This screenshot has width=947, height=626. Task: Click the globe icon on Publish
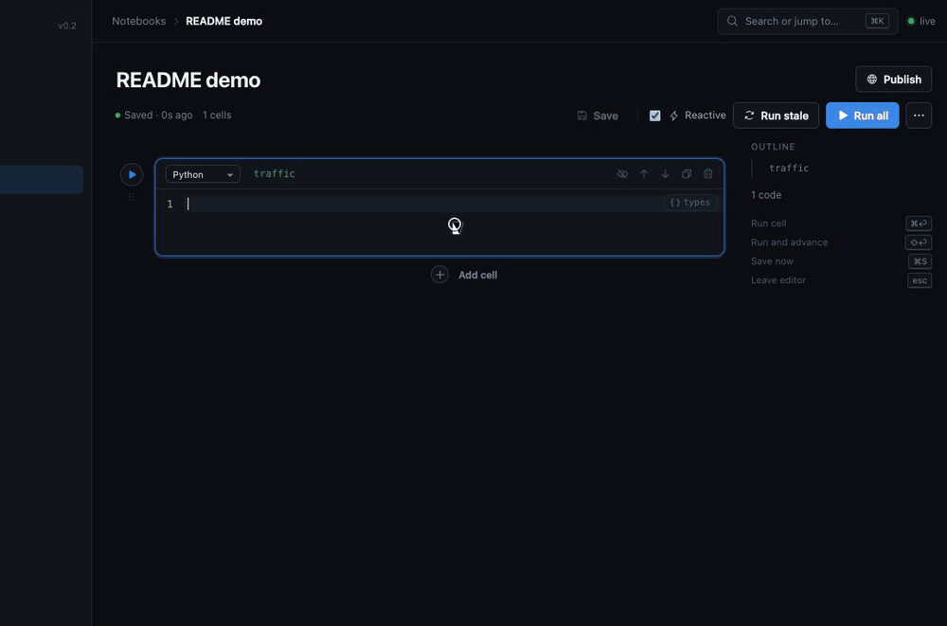(872, 80)
